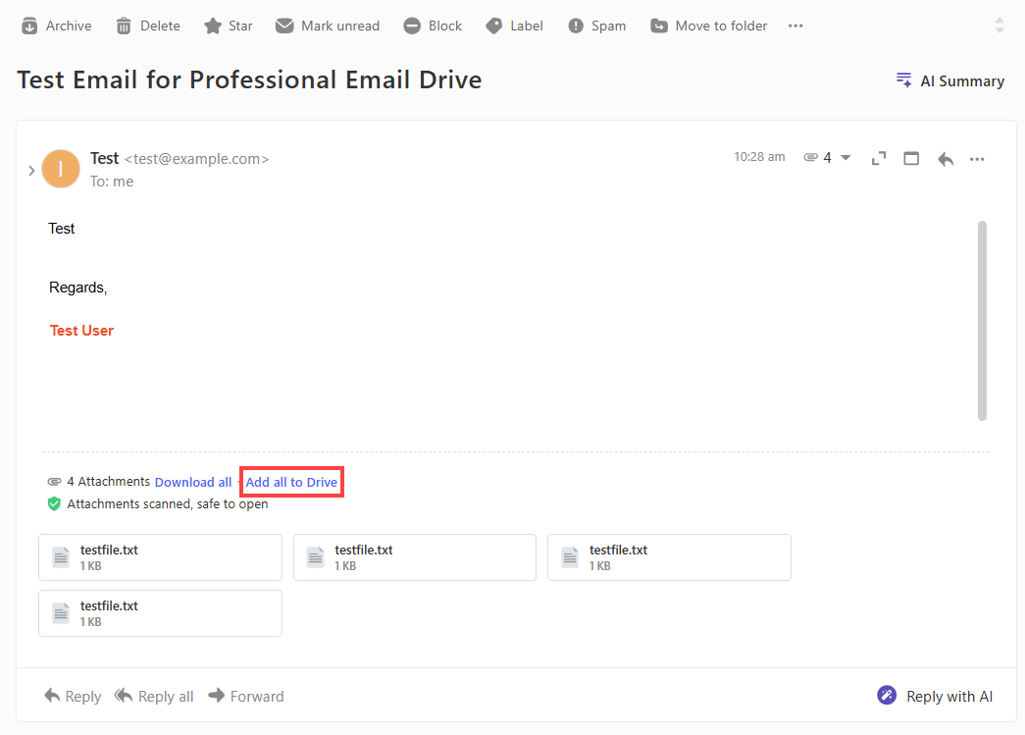Open the AI Summary
This screenshot has height=735, width=1025.
(950, 81)
